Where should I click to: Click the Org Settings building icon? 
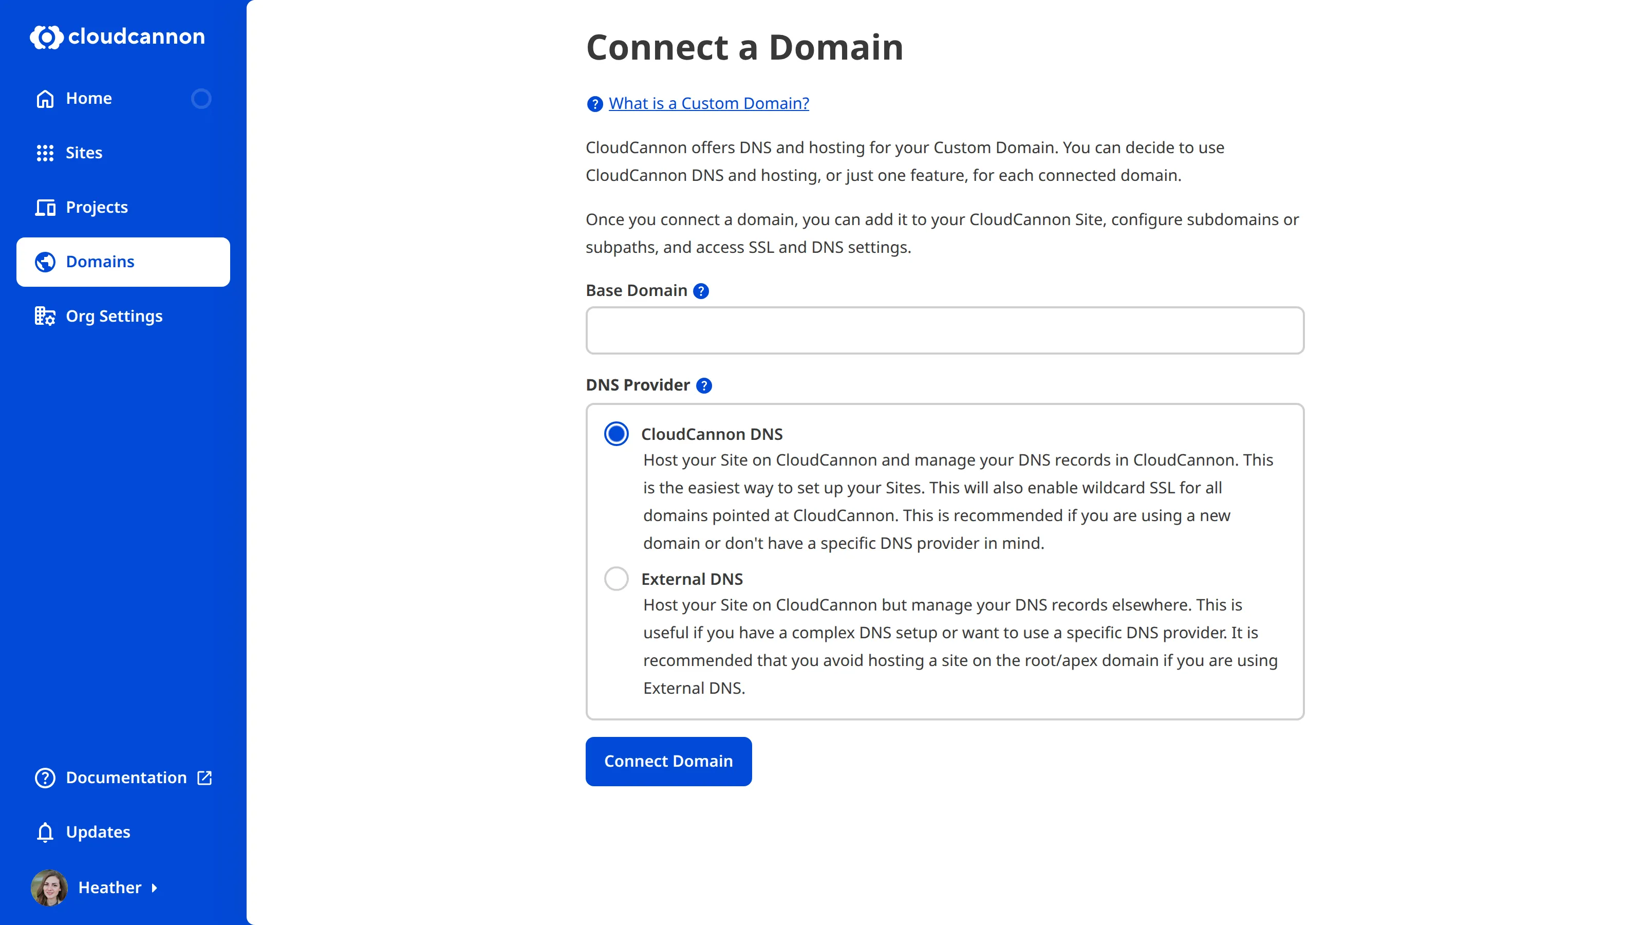45,316
